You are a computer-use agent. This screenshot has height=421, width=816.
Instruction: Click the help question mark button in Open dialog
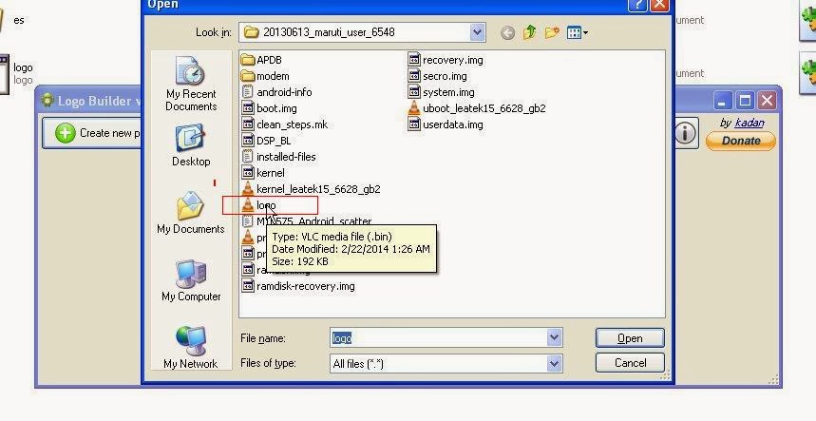point(638,4)
